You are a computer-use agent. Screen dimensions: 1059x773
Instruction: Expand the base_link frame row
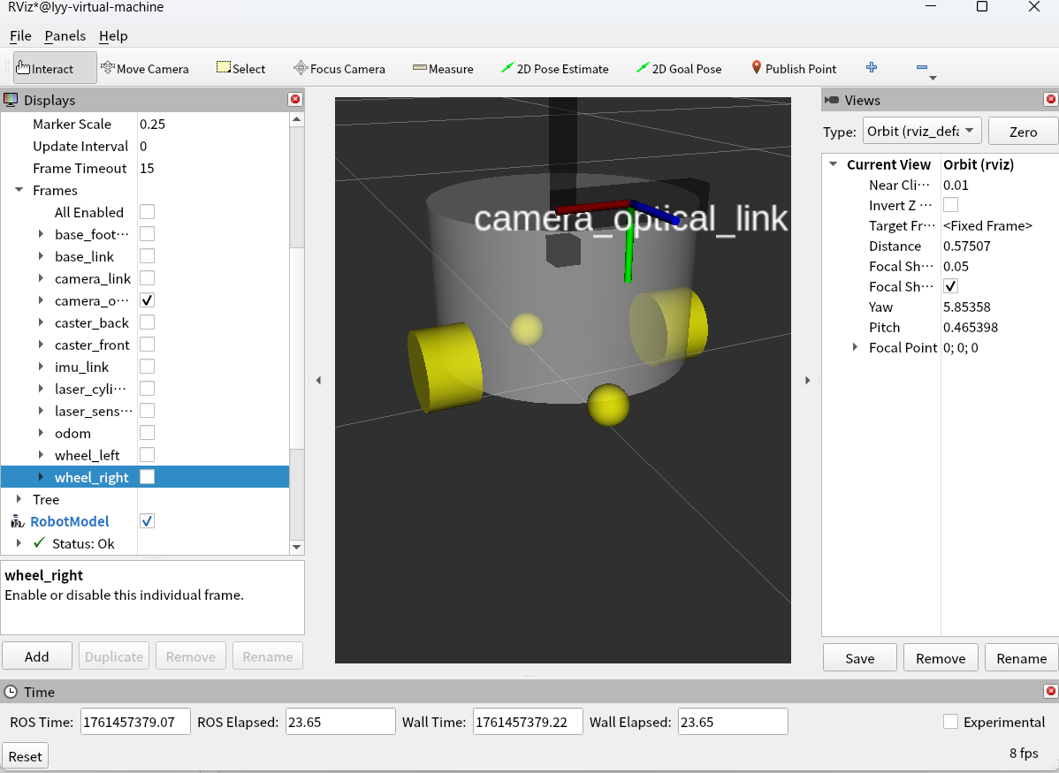click(x=41, y=256)
